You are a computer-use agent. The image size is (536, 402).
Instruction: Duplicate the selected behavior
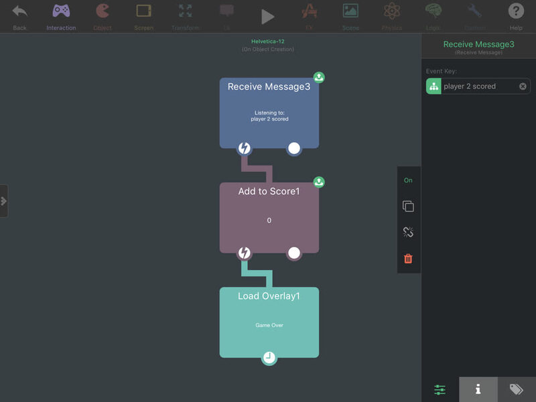408,206
